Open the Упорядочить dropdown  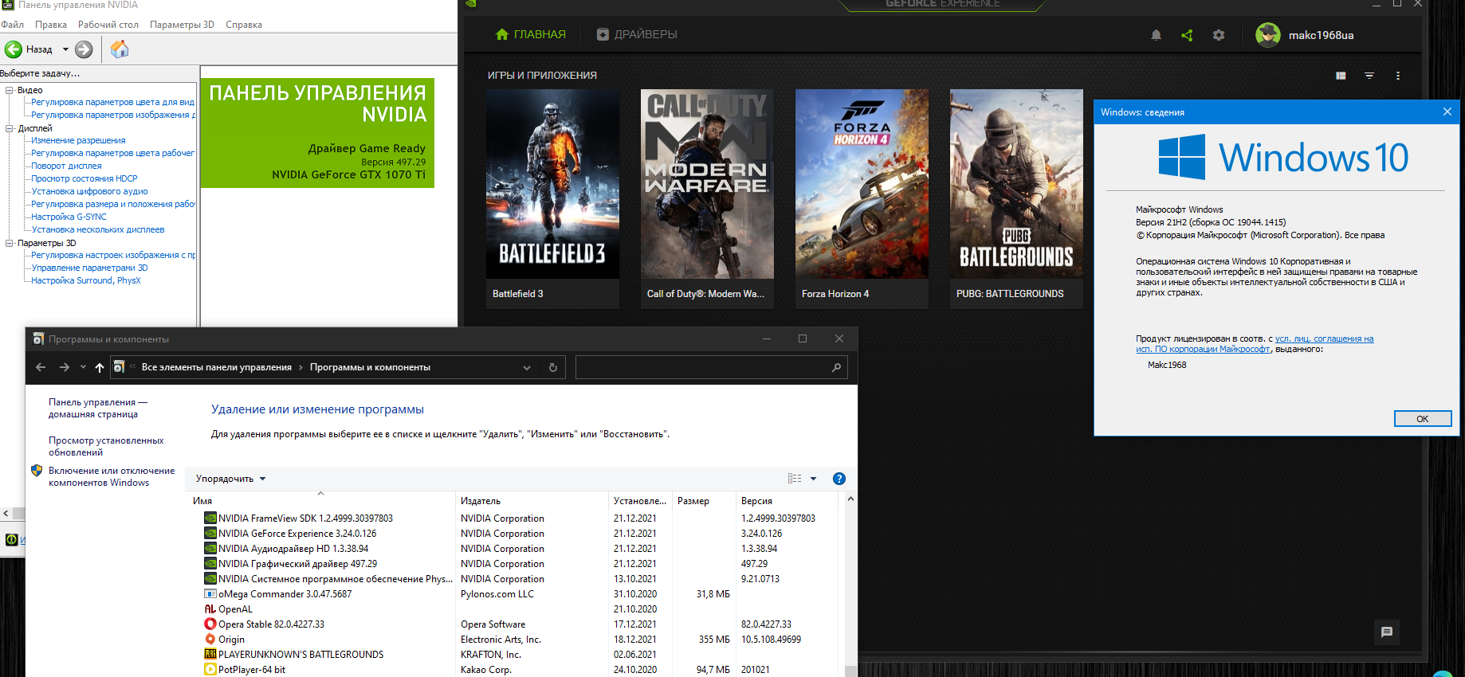(x=231, y=479)
